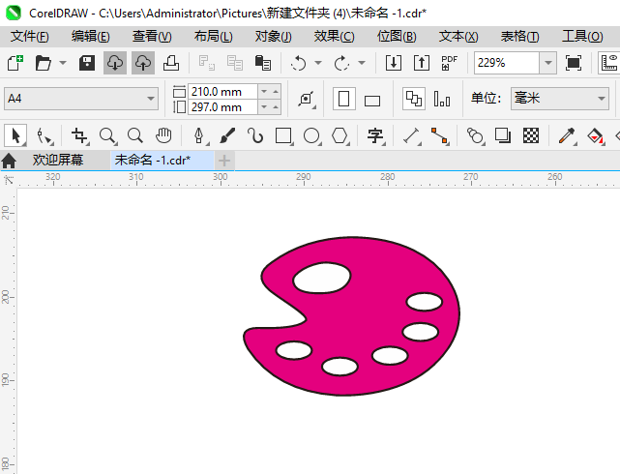
Task: Open the 文件(F) menu
Action: coord(30,37)
